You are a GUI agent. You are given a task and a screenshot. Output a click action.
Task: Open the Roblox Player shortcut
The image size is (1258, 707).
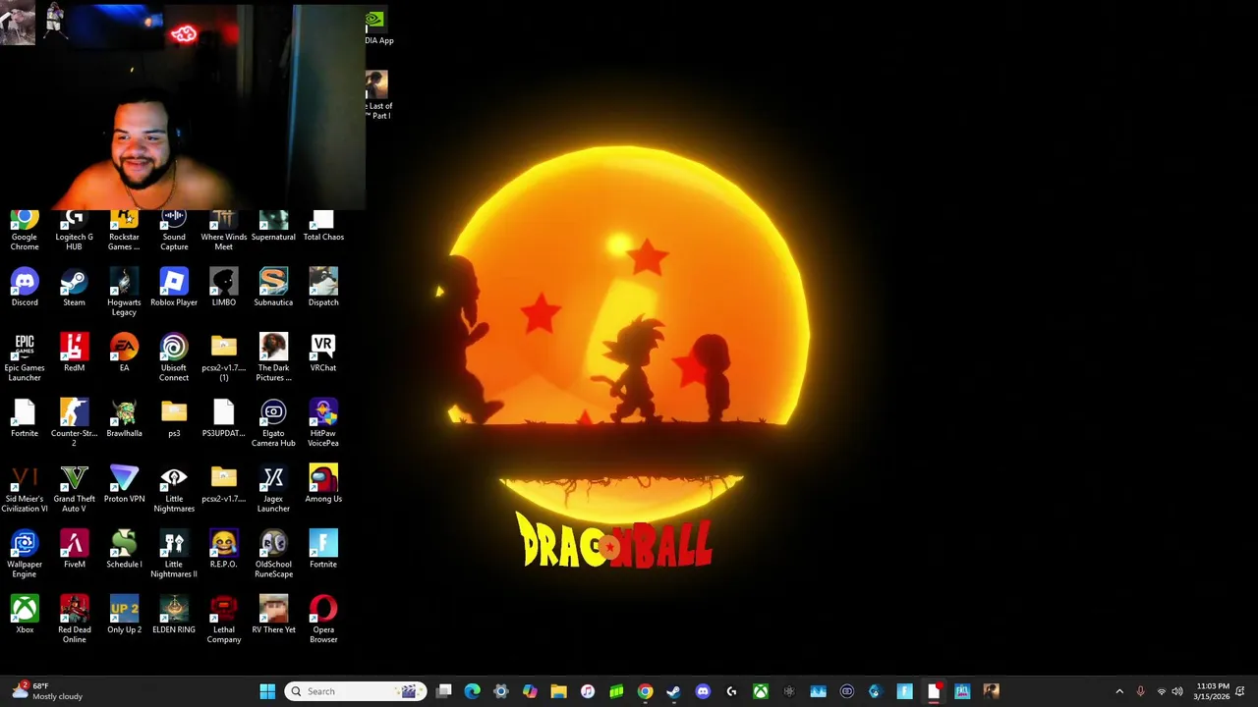click(174, 287)
